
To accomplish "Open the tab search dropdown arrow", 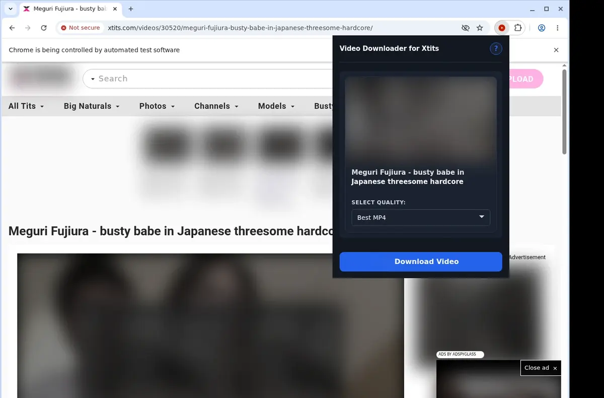I will pyautogui.click(x=10, y=9).
